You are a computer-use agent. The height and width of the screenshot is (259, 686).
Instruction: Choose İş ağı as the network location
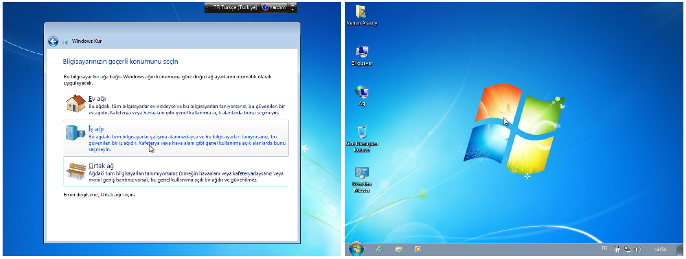point(176,138)
